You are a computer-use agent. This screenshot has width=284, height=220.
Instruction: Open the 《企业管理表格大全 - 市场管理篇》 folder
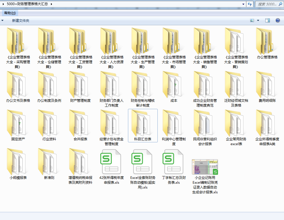point(174,48)
